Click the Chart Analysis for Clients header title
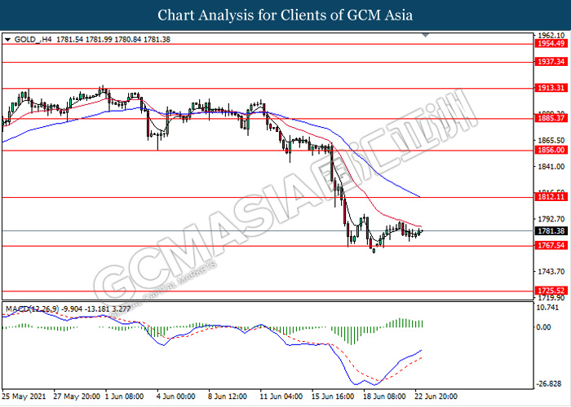This screenshot has width=571, height=407. click(285, 15)
